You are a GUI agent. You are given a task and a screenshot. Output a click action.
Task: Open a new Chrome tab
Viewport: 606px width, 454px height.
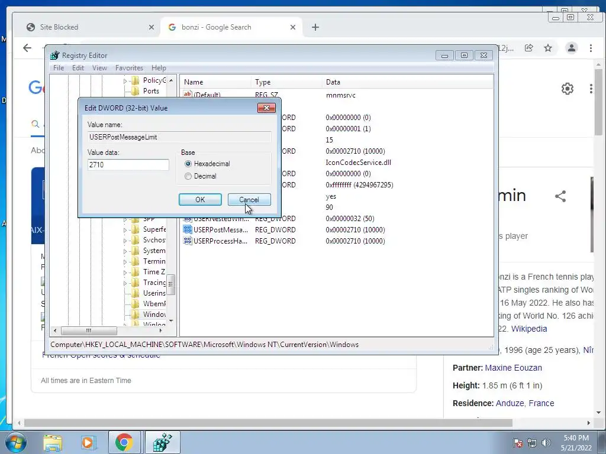315,27
